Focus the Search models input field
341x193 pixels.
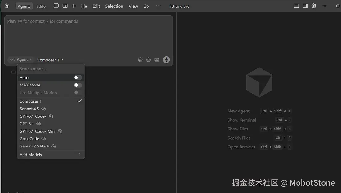51,69
